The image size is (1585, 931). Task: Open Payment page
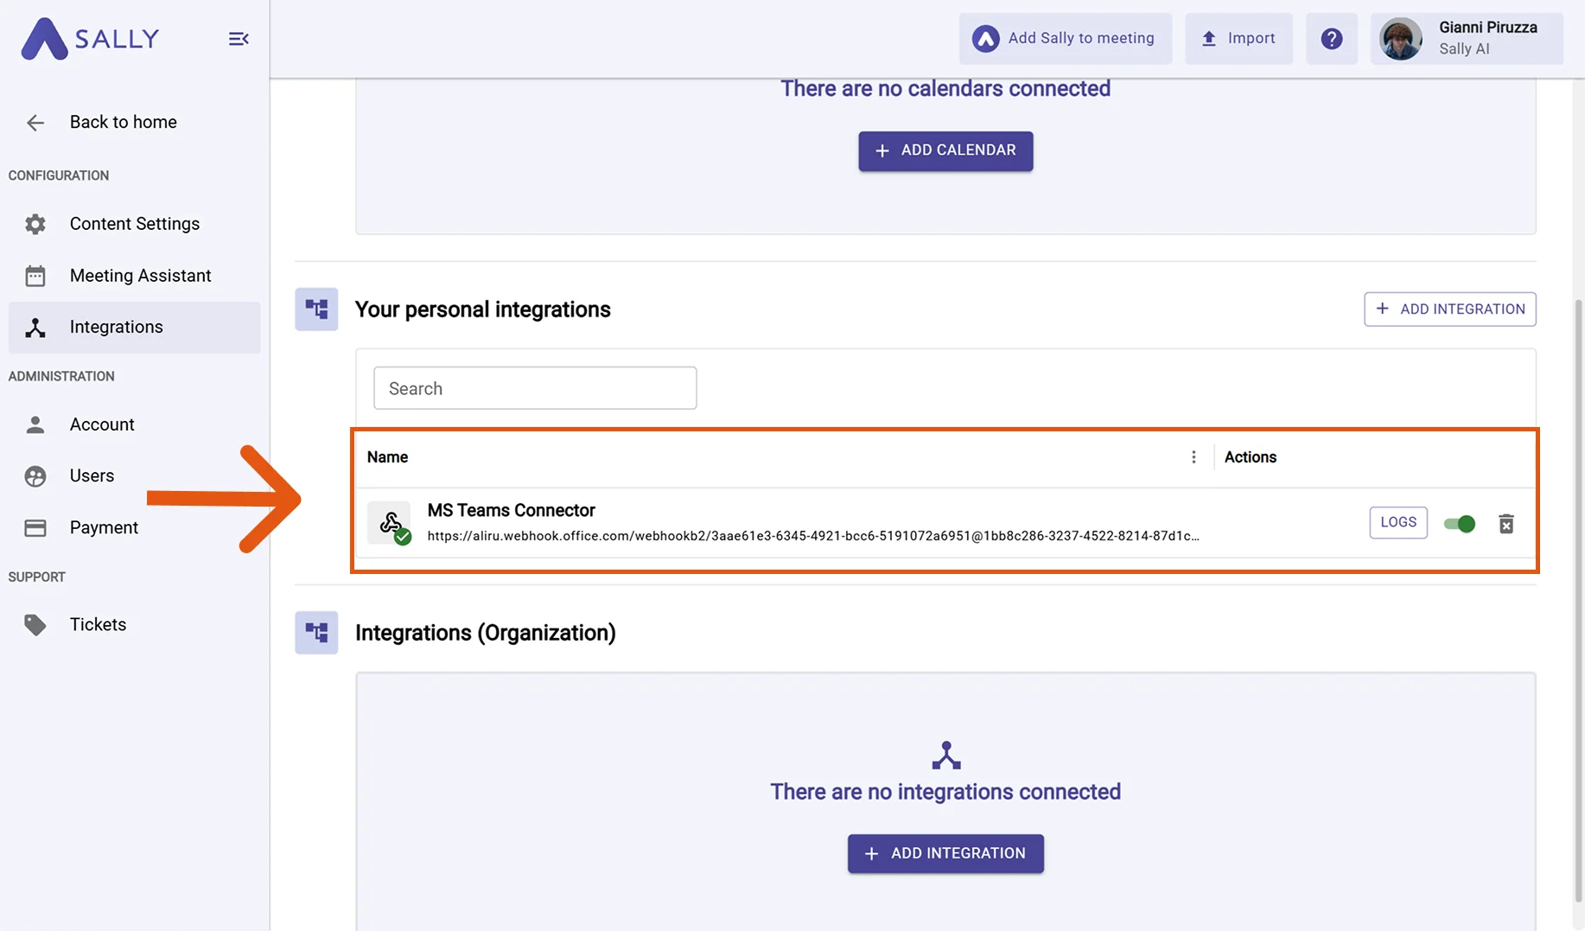(134, 528)
